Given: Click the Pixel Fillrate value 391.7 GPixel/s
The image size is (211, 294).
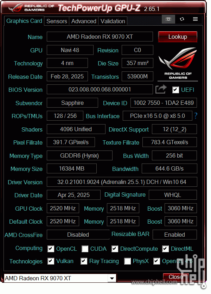Looking at the screenshot, I should [x=71, y=142].
